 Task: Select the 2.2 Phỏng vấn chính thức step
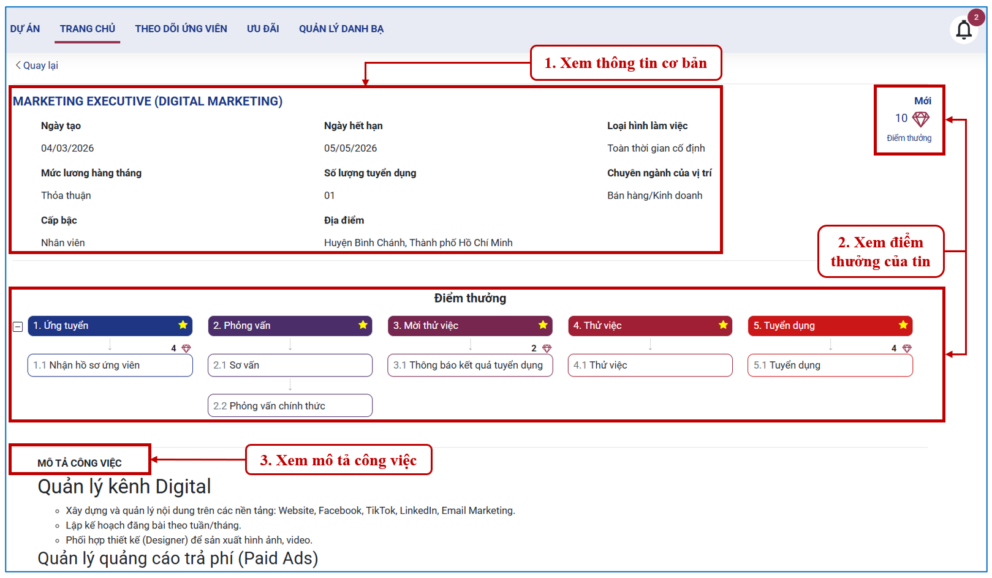(290, 406)
